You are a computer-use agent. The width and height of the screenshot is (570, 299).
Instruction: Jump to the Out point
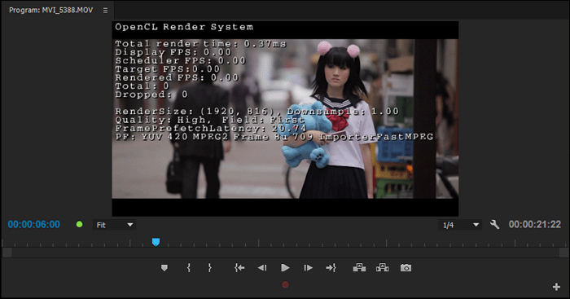(x=331, y=268)
